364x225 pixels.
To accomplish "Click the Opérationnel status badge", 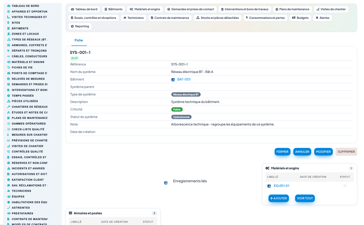I will point(181,117).
